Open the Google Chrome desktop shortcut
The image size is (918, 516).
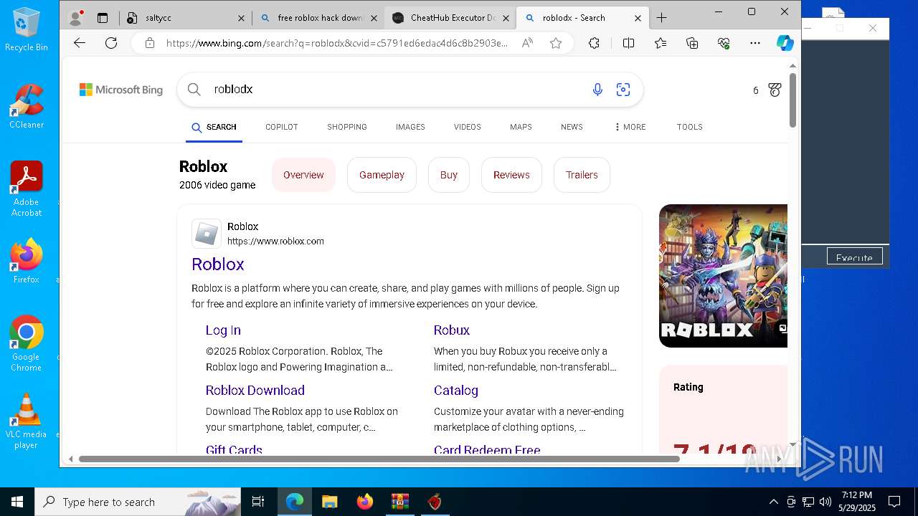(x=26, y=343)
